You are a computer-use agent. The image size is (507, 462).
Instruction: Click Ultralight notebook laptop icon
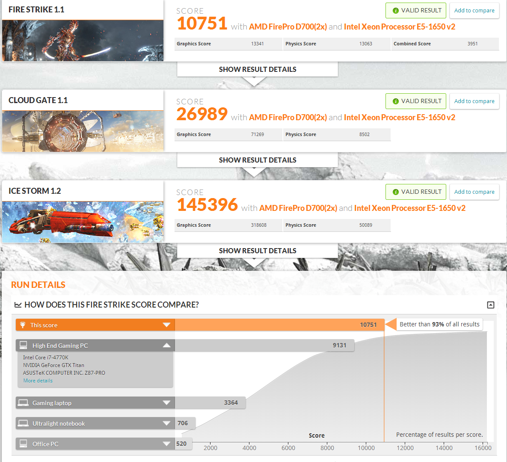pyautogui.click(x=23, y=423)
